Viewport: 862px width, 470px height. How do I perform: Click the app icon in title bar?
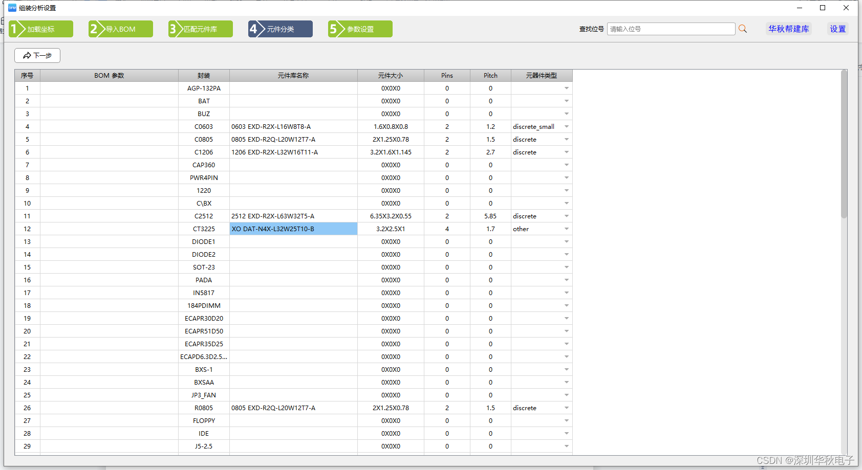(x=12, y=8)
